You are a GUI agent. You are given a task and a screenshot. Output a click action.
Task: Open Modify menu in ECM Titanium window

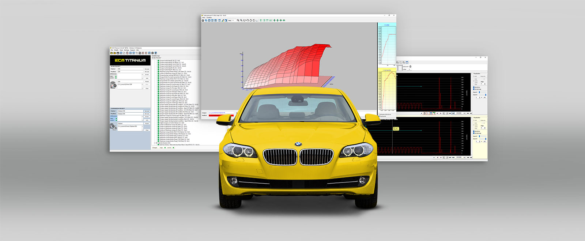pyautogui.click(x=116, y=50)
